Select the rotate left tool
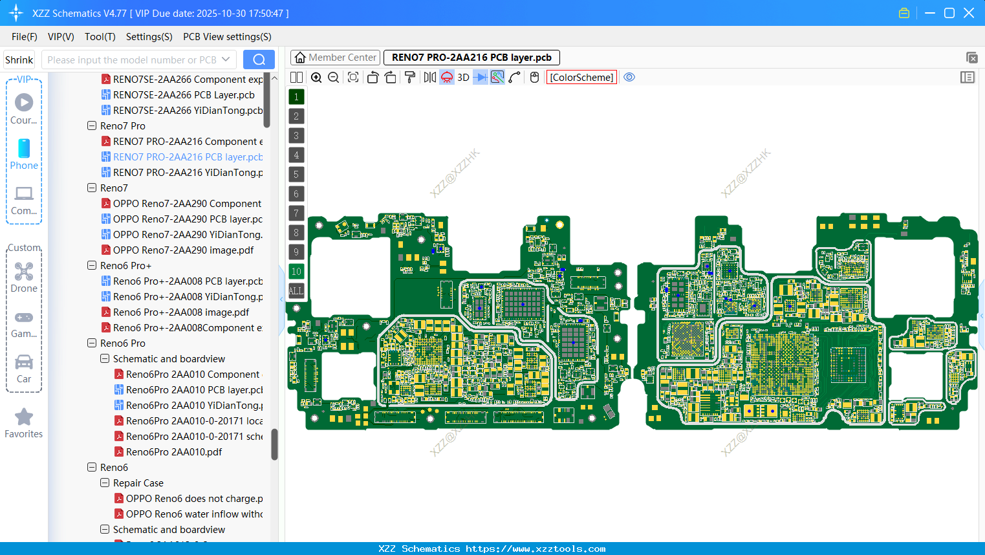Viewport: 985px width, 555px height. point(373,77)
